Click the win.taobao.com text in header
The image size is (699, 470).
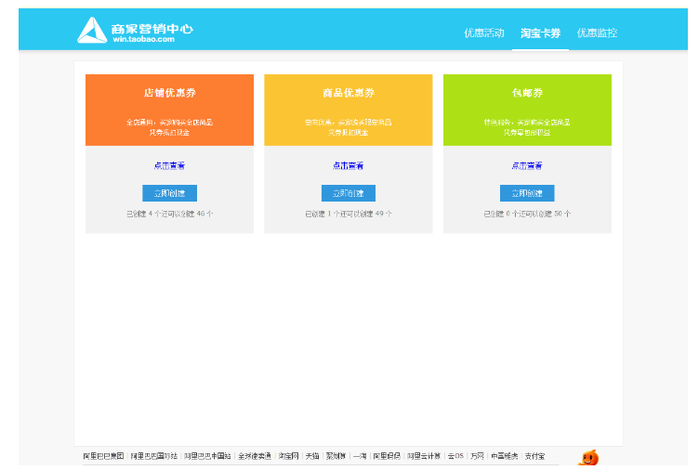coord(143,39)
